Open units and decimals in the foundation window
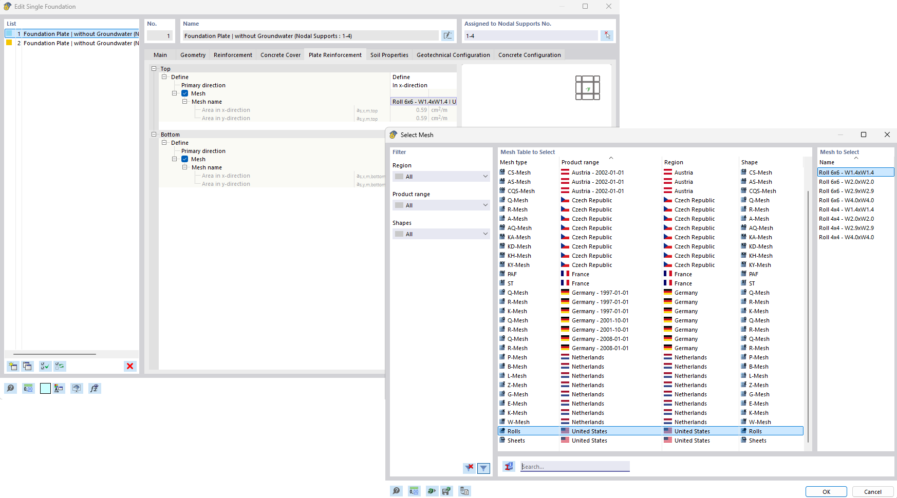 (x=28, y=388)
